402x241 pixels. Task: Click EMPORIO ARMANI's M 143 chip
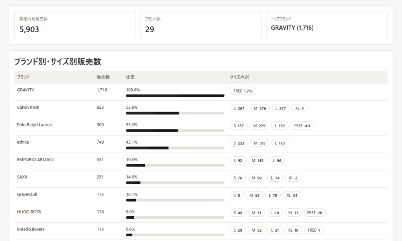tap(258, 161)
